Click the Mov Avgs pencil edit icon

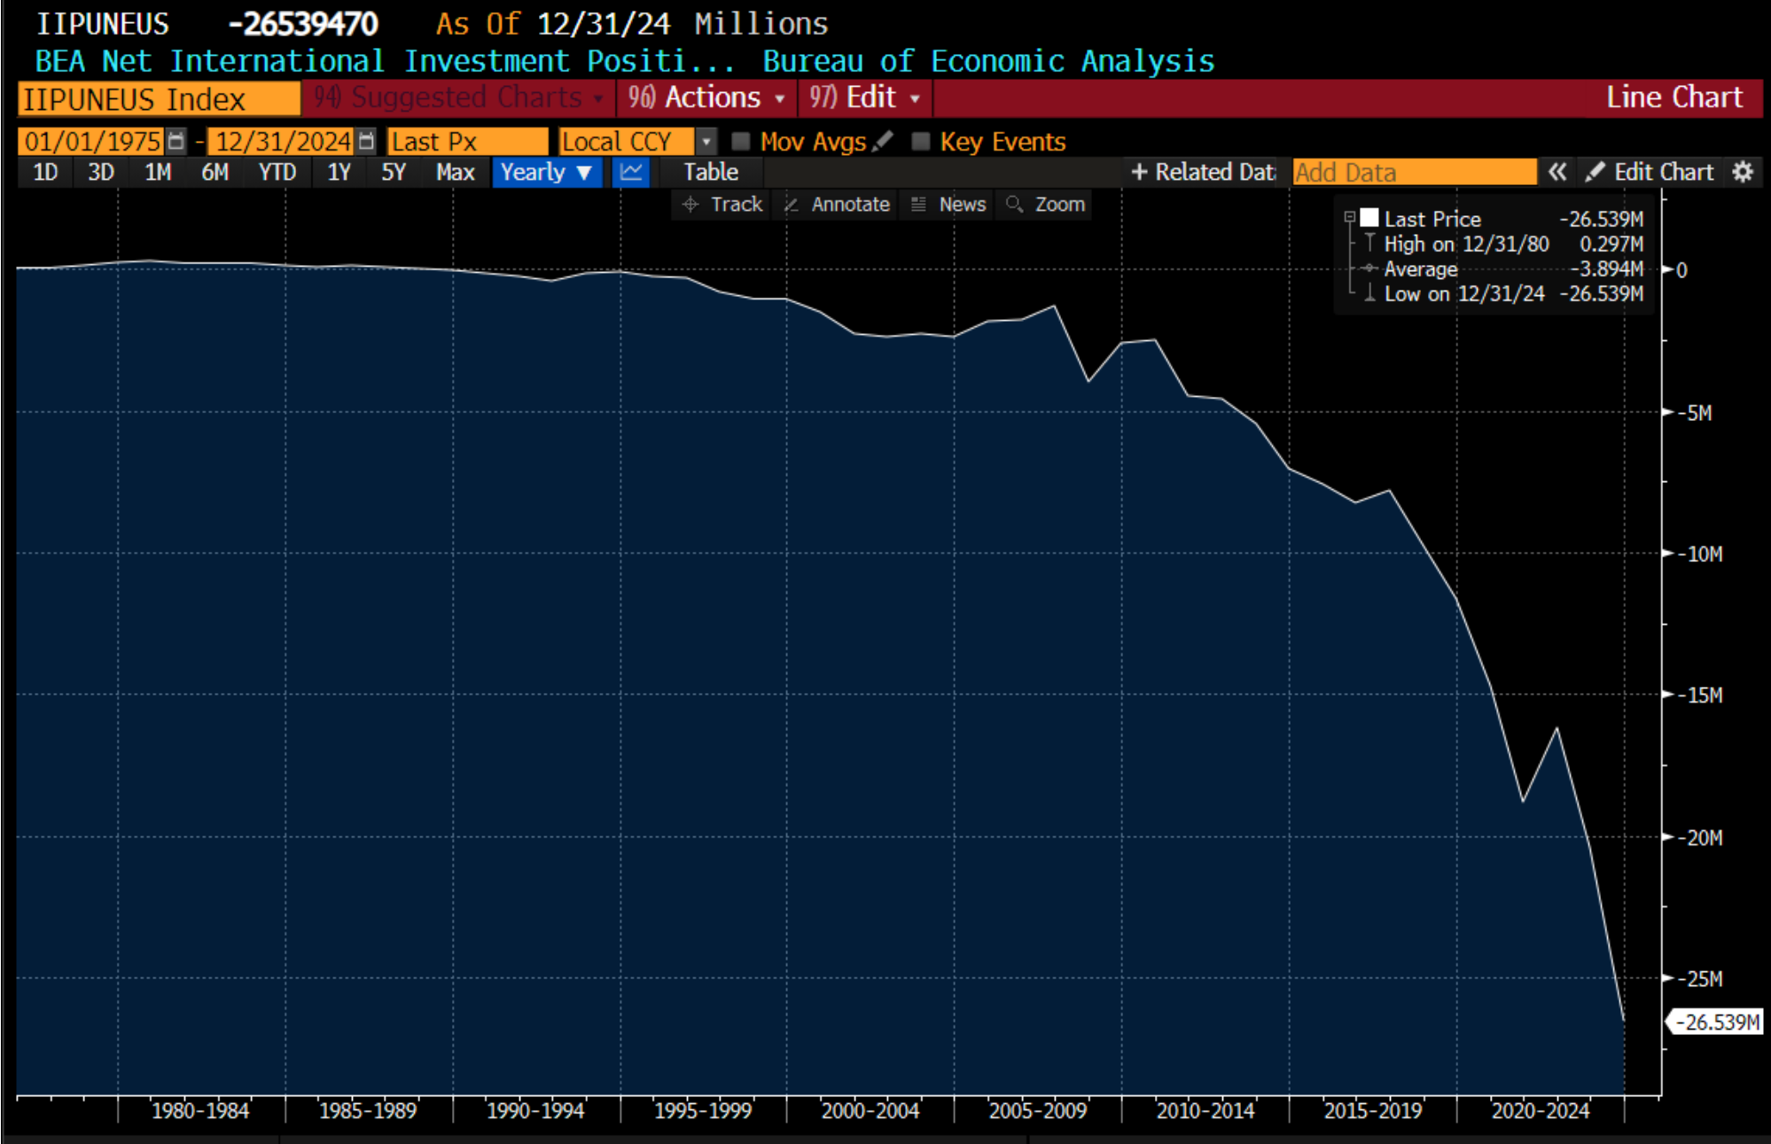pyautogui.click(x=882, y=142)
